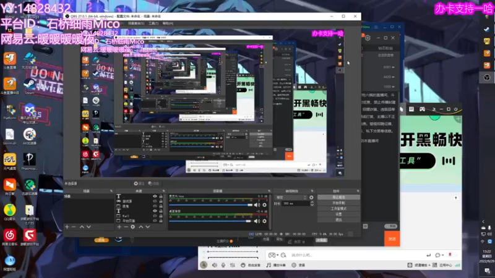Viewport: 495px width, 278px height.
Task: Click the speaker icon in the chat window toolbar
Action: tap(215, 265)
